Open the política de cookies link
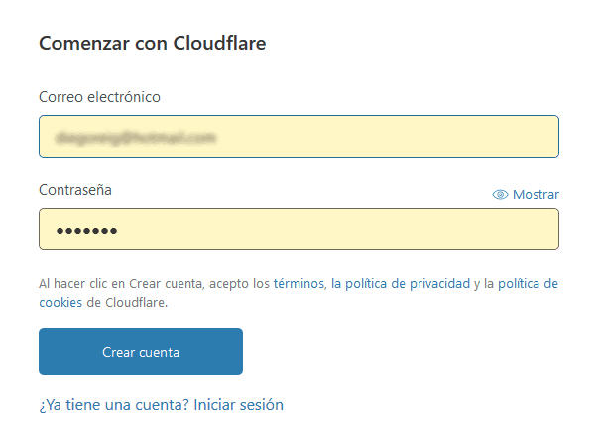Viewport: 598px width, 443px height. pos(528,284)
